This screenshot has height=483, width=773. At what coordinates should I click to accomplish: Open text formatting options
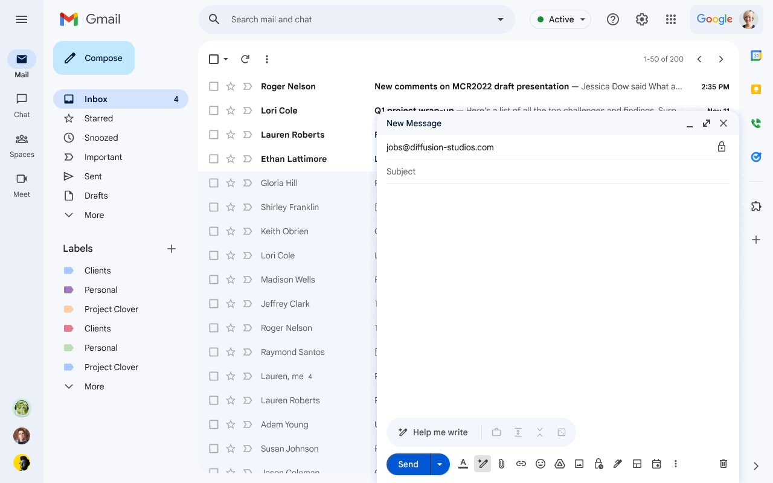pyautogui.click(x=463, y=464)
